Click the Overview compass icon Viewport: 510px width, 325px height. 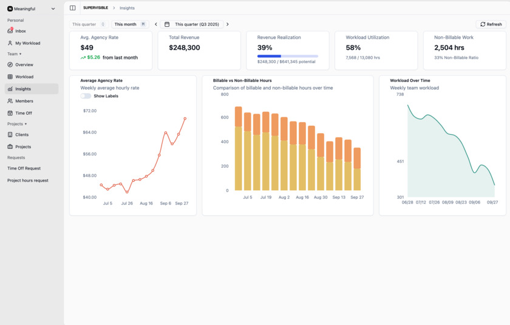pyautogui.click(x=10, y=64)
